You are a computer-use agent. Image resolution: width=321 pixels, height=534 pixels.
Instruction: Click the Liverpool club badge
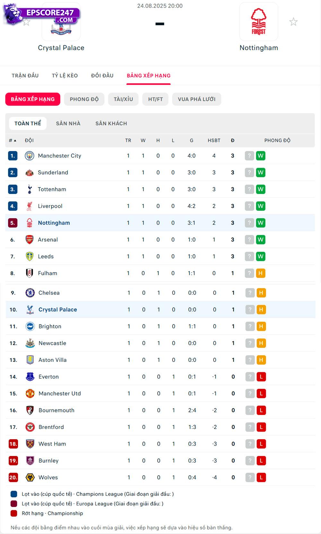click(x=30, y=206)
